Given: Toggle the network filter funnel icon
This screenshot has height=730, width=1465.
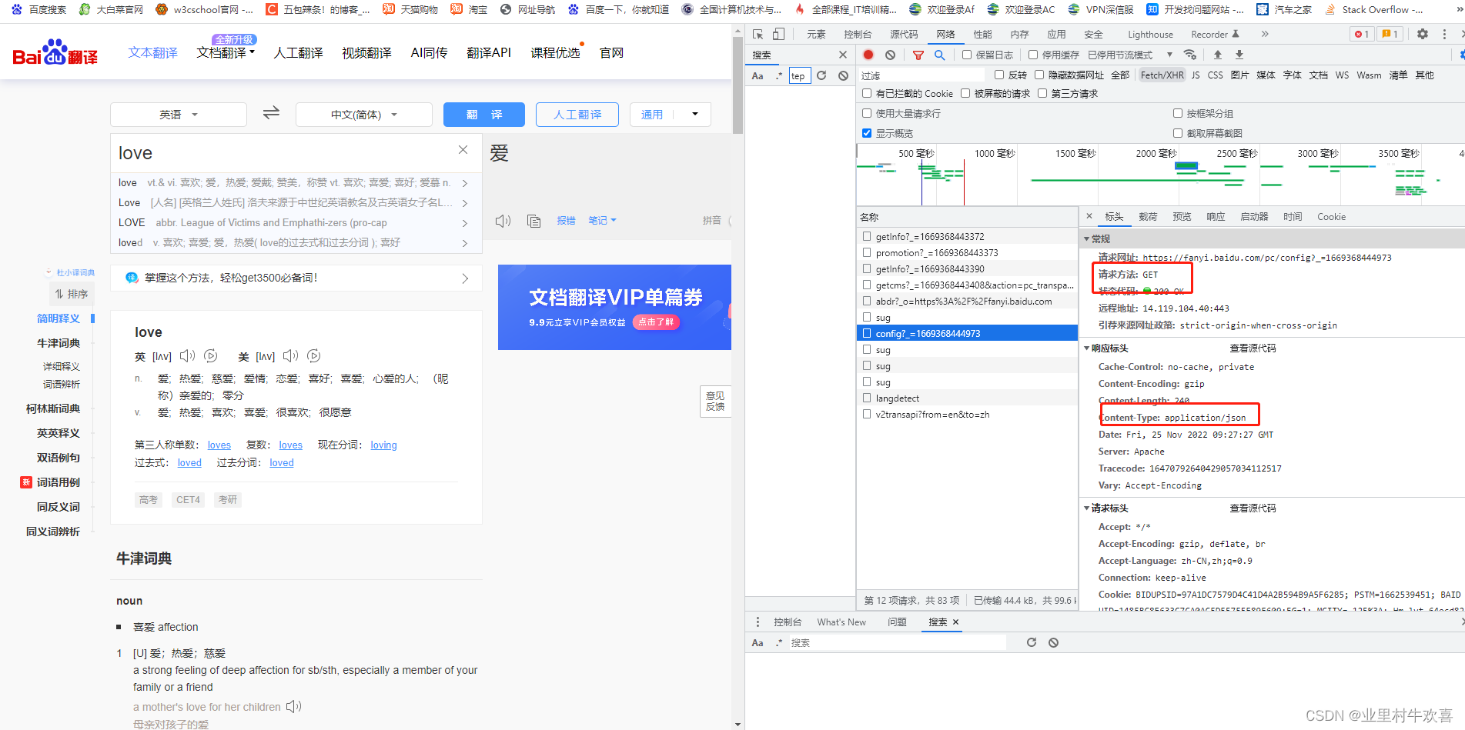Looking at the screenshot, I should [x=918, y=55].
